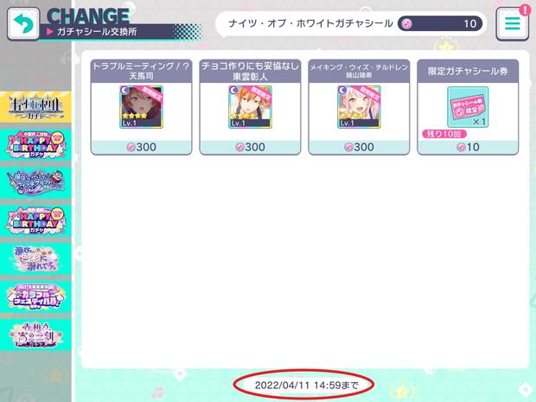The width and height of the screenshot is (536, 402).
Task: Exchange 300 seals for 暁山瑞希 card
Action: [x=359, y=147]
